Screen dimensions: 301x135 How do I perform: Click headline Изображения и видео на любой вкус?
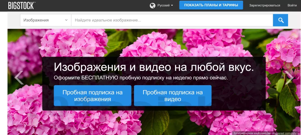pos(154,67)
